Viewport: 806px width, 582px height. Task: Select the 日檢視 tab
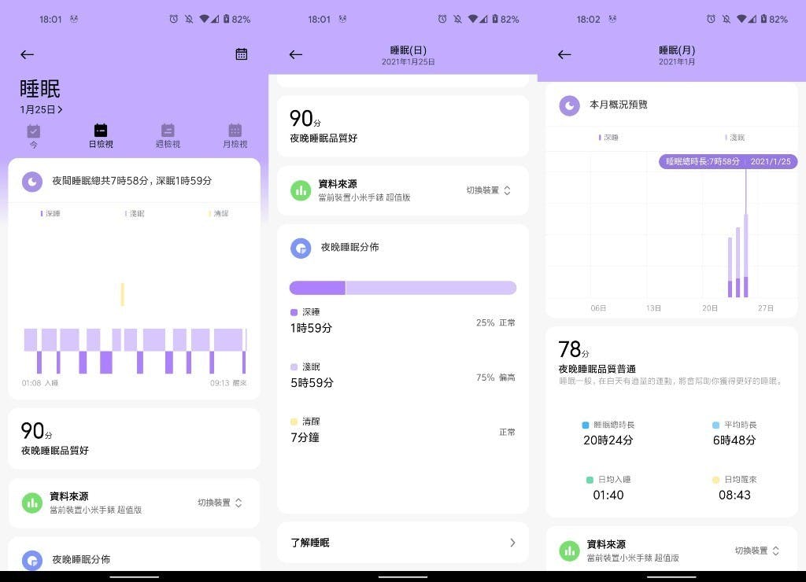[101, 137]
